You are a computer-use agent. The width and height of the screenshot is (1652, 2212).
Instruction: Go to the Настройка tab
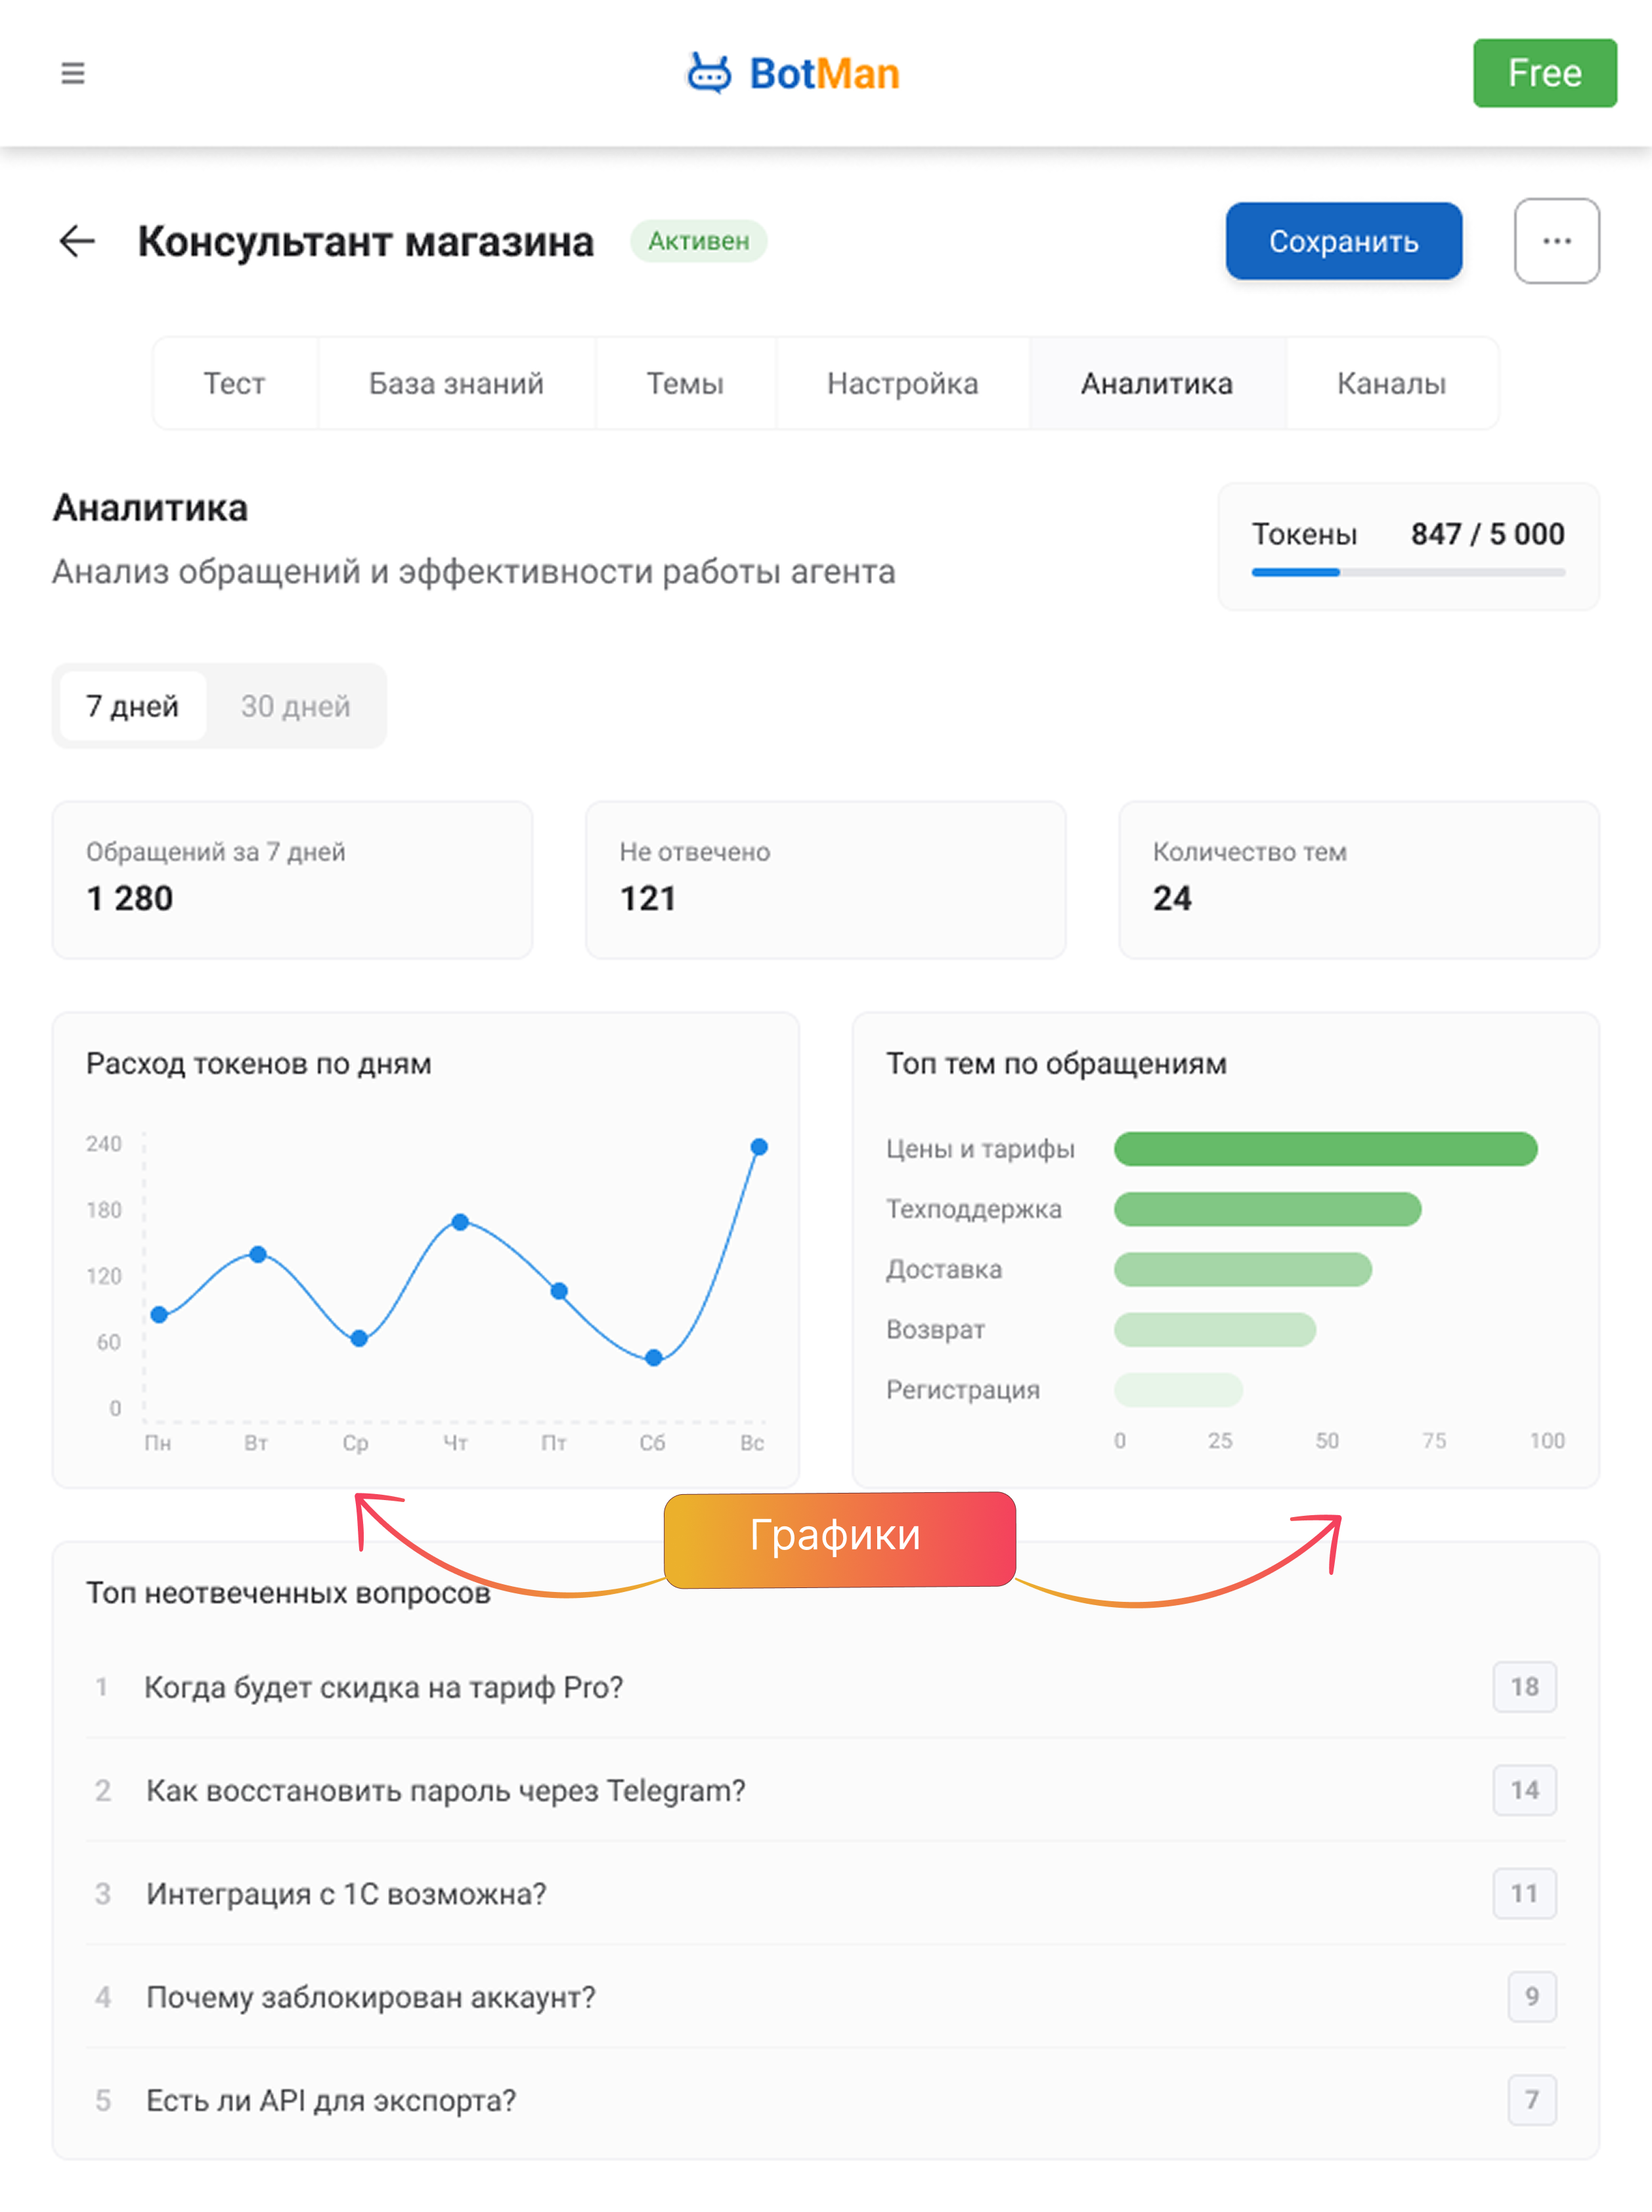click(x=902, y=383)
